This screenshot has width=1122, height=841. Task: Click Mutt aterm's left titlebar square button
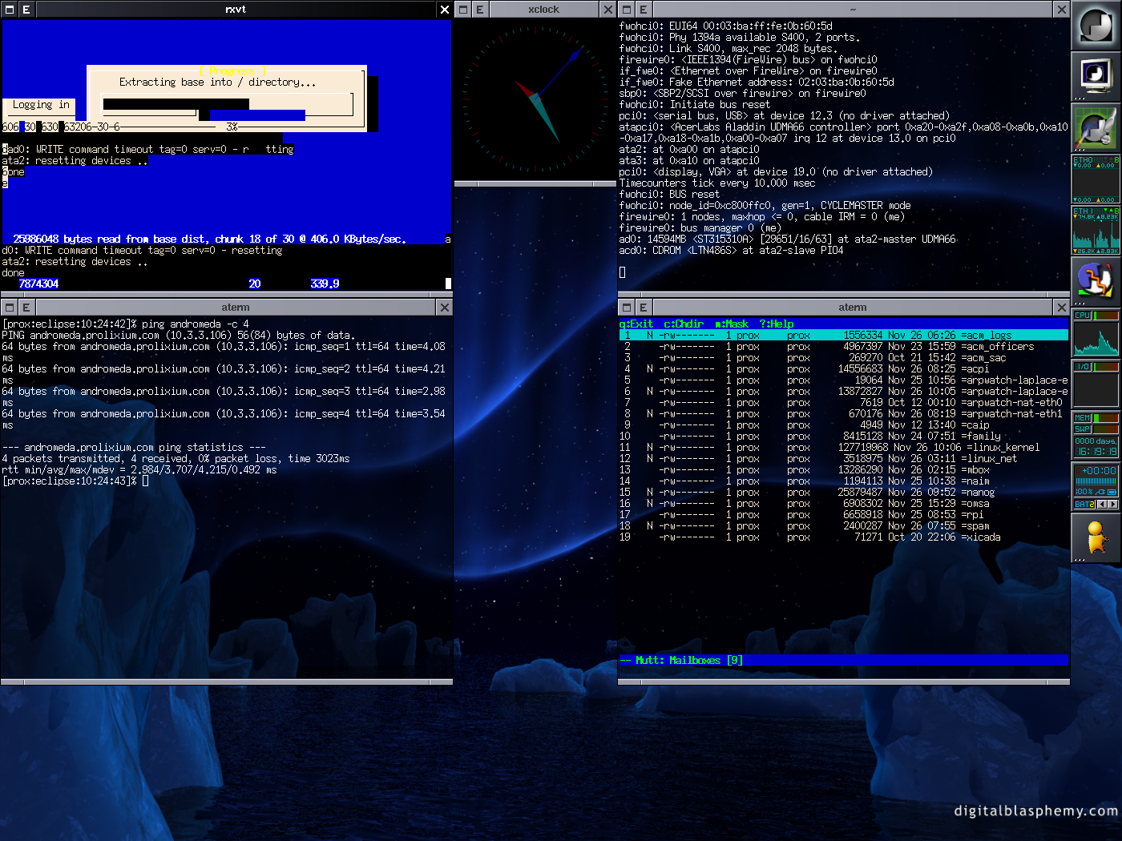tap(627, 308)
